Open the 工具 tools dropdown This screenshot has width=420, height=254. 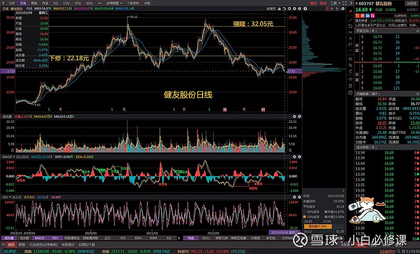(x=335, y=3)
